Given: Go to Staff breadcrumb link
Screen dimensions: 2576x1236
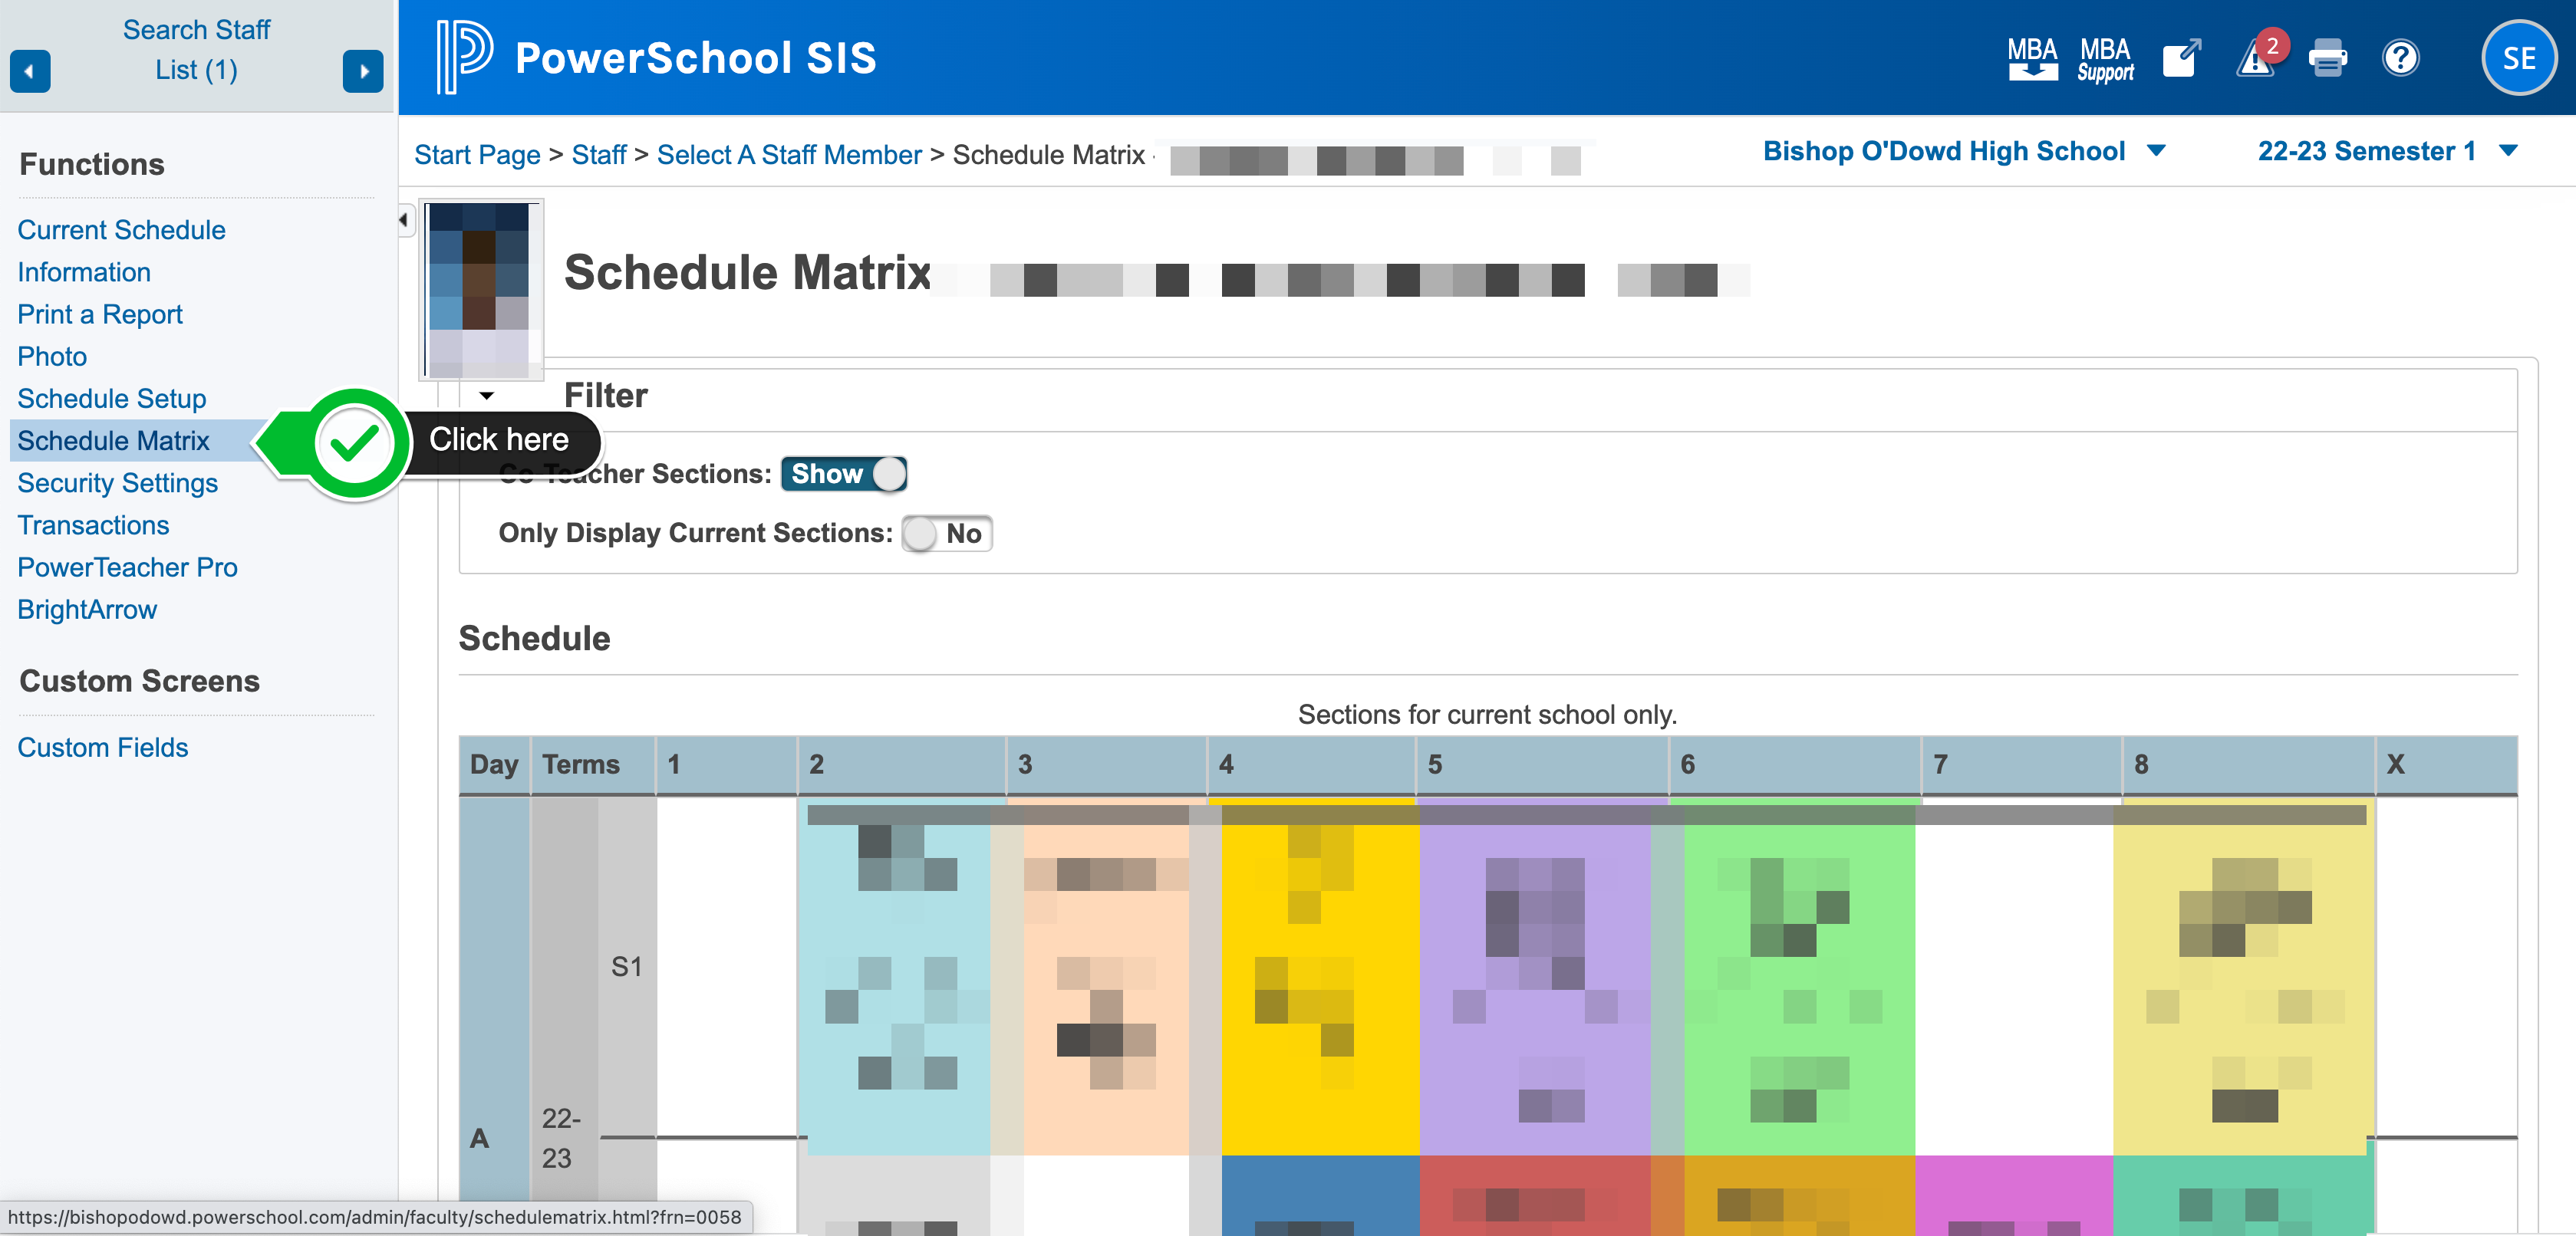Looking at the screenshot, I should (599, 155).
